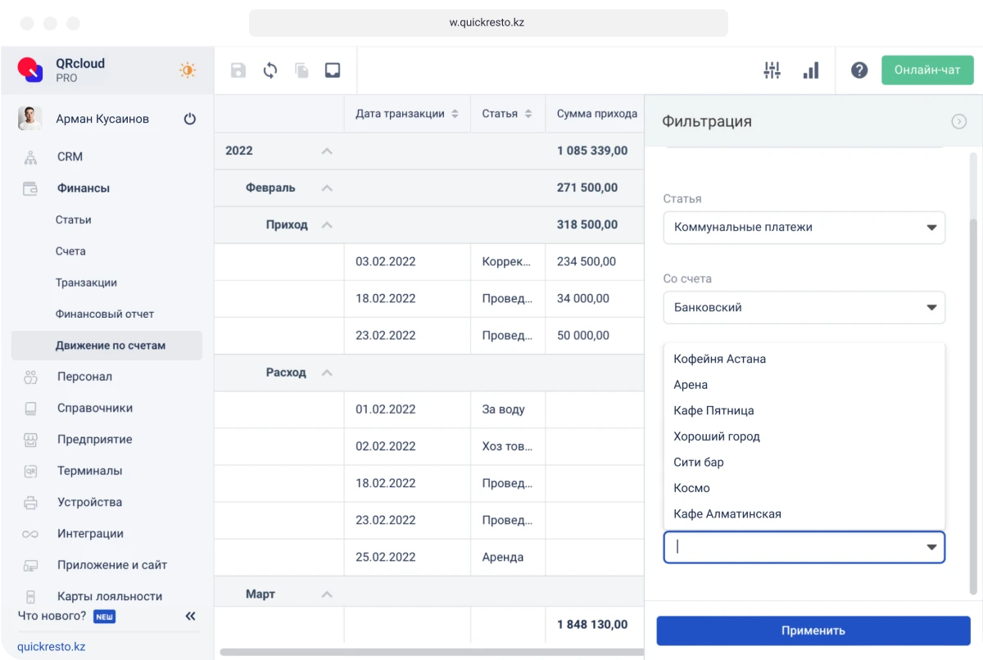The width and height of the screenshot is (983, 660).
Task: Open Финансовый отчет in sidebar
Action: pos(105,314)
